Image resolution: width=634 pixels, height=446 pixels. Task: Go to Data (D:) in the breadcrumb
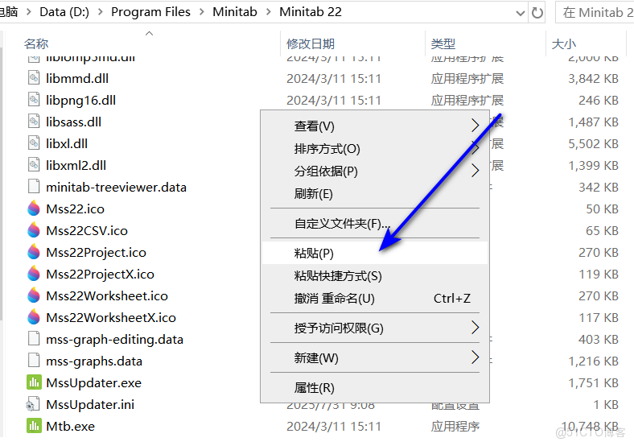coord(64,12)
